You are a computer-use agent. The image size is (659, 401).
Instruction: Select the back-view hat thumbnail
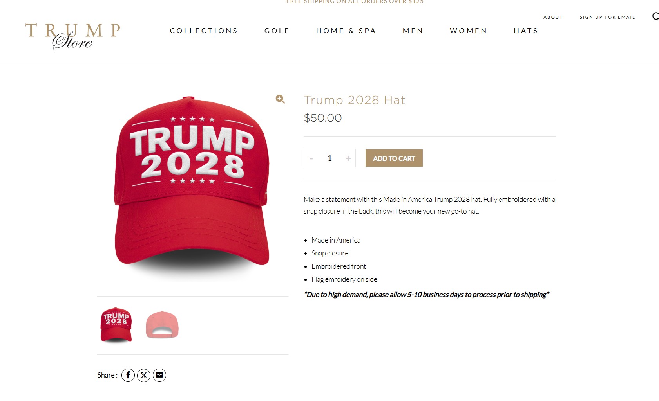(162, 325)
